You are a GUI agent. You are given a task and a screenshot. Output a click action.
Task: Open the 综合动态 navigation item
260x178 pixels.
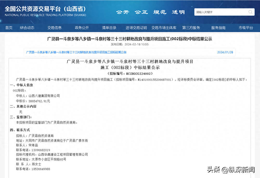tap(28, 28)
